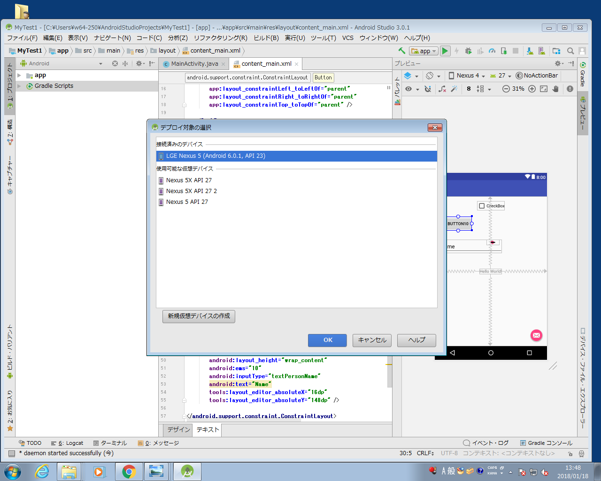Open the orientation dropdown in preview
Viewport: 601px width, 481px height.
click(x=433, y=76)
